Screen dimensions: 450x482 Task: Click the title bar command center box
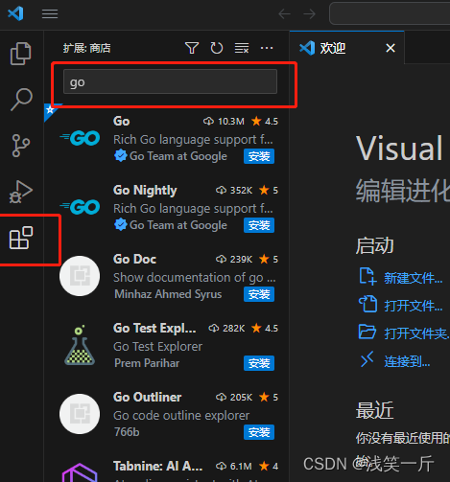tap(390, 13)
